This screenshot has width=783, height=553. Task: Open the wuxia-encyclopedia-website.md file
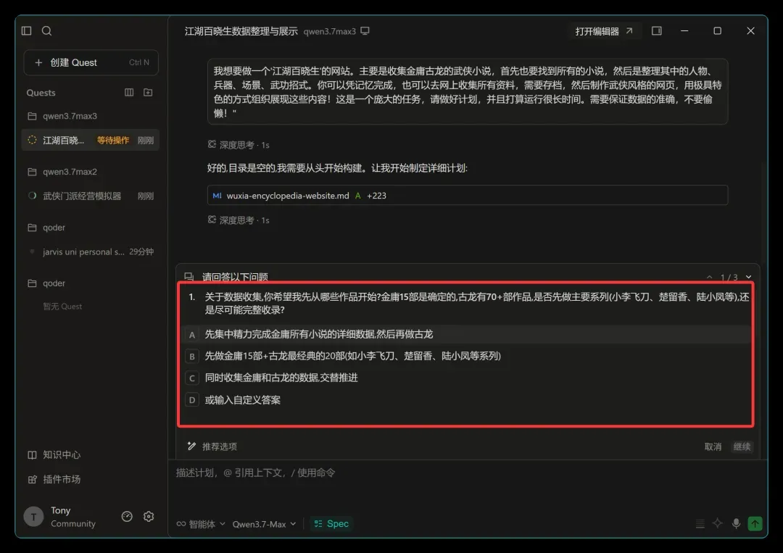pyautogui.click(x=468, y=195)
